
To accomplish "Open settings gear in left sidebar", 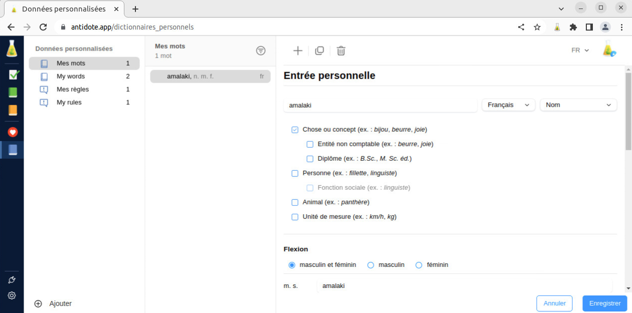I will click(x=12, y=295).
